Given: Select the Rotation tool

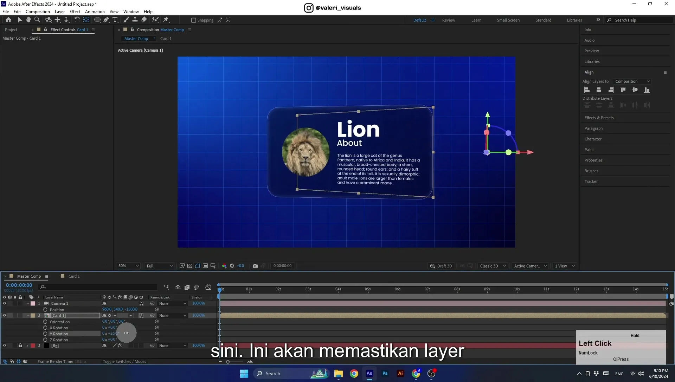Looking at the screenshot, I should (x=77, y=20).
